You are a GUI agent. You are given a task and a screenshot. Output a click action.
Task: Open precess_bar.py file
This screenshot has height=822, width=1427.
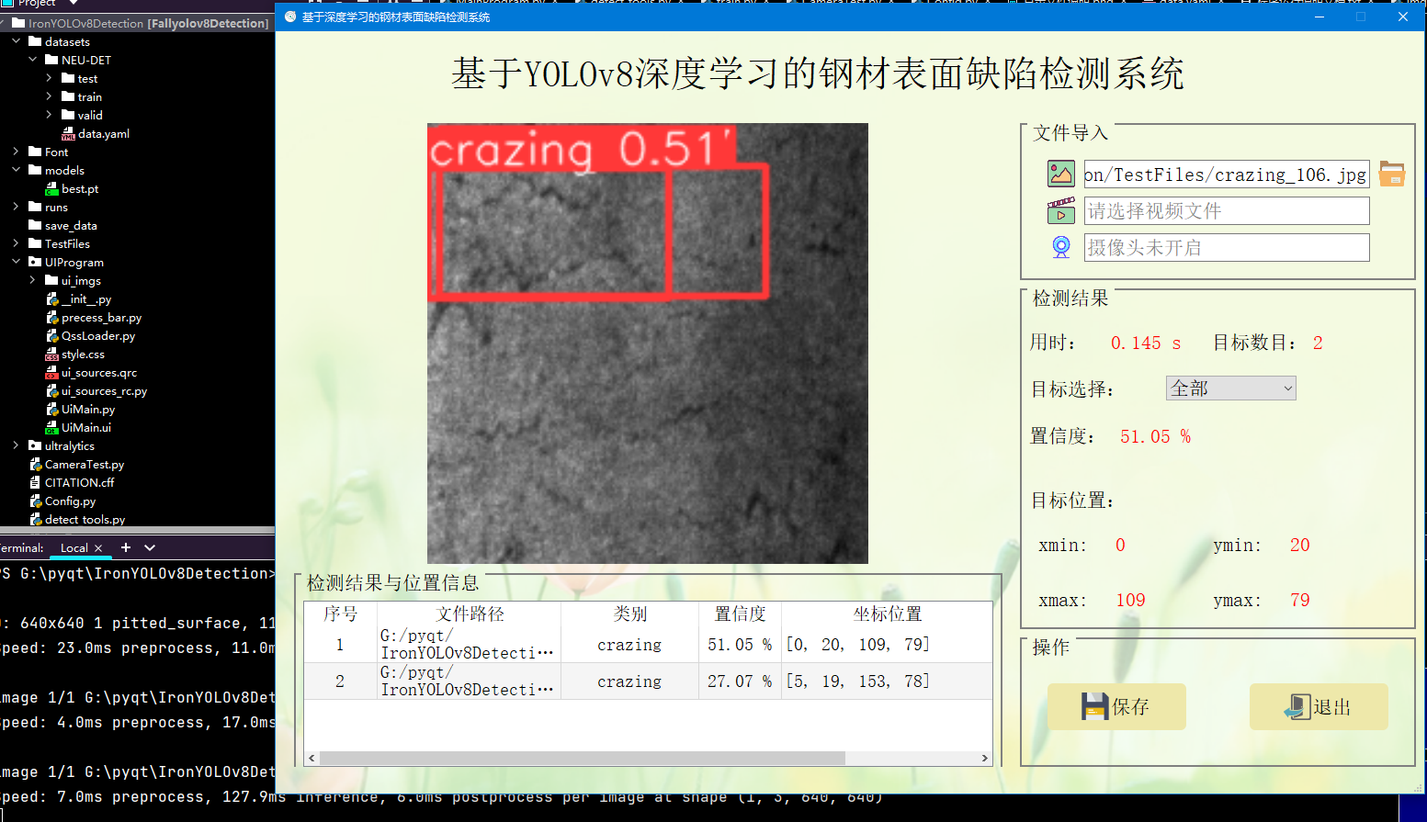pos(94,317)
